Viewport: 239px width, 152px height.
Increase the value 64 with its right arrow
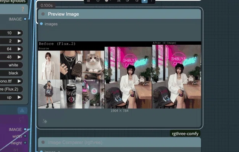pos(19,49)
